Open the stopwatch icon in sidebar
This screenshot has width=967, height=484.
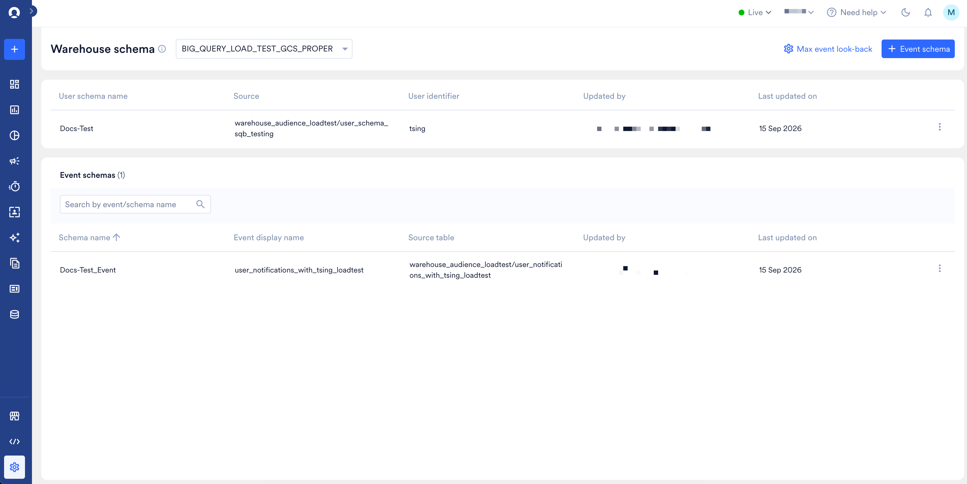14,187
